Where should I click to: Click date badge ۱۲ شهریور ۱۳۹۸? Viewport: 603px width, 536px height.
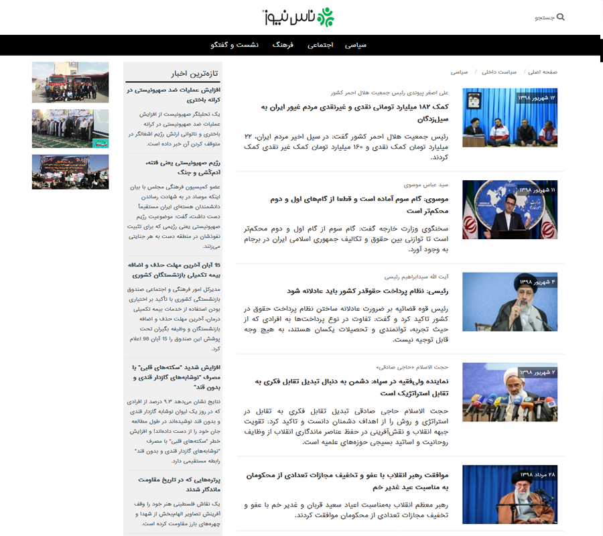pos(537,98)
